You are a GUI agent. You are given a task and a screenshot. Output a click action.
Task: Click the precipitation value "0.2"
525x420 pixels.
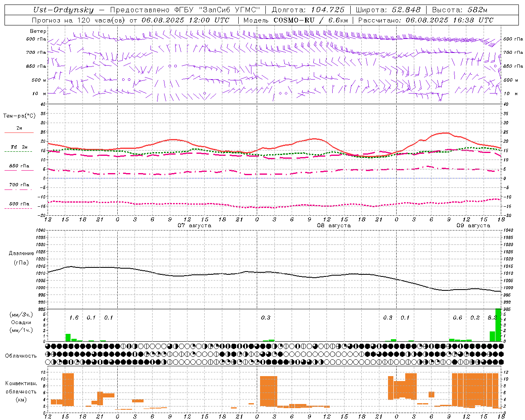475,318
